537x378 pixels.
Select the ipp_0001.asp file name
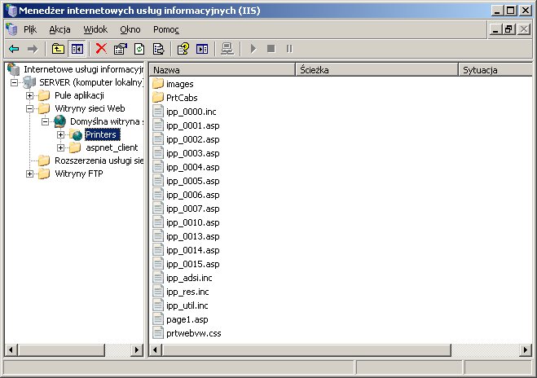[193, 125]
